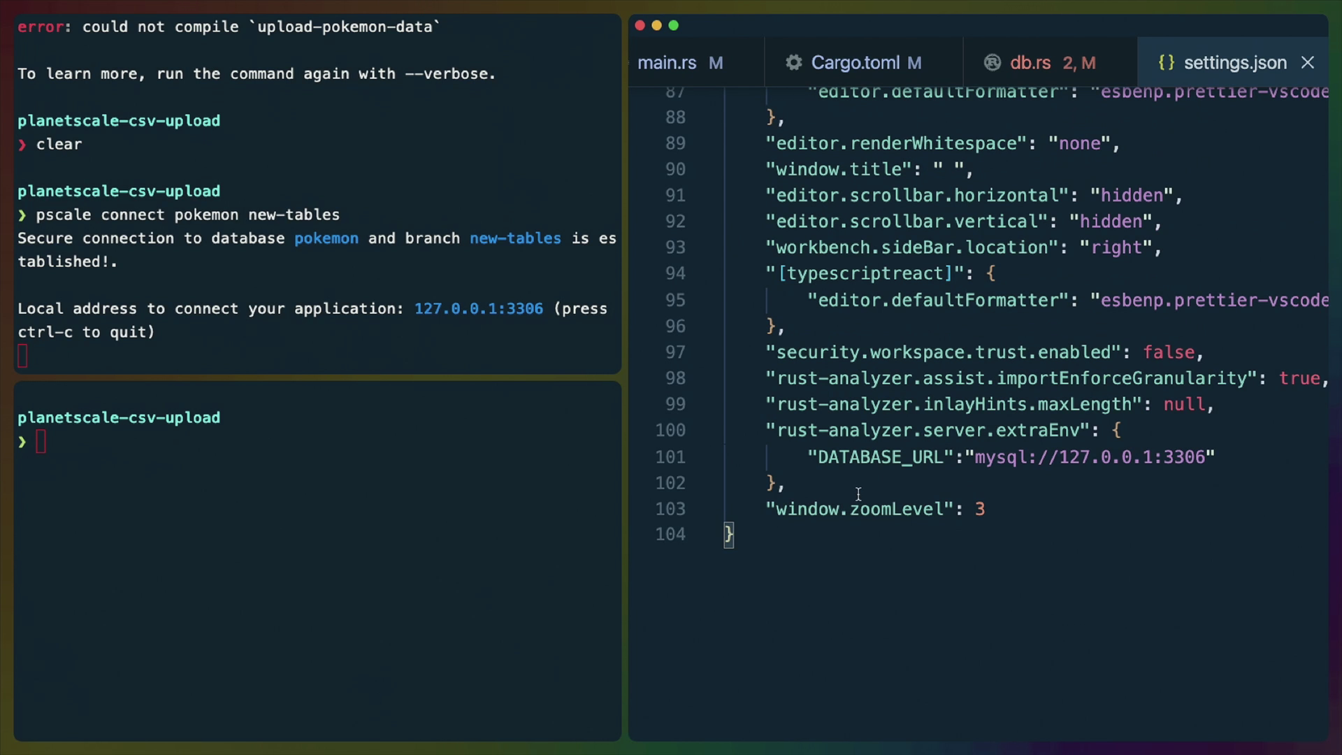Click the 127.0.0.1:3306 address link
Screen dimensions: 1342x755
point(478,308)
